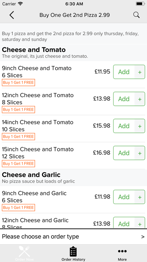Add 15inch Cheese and Tomato pizza

pos(124,153)
